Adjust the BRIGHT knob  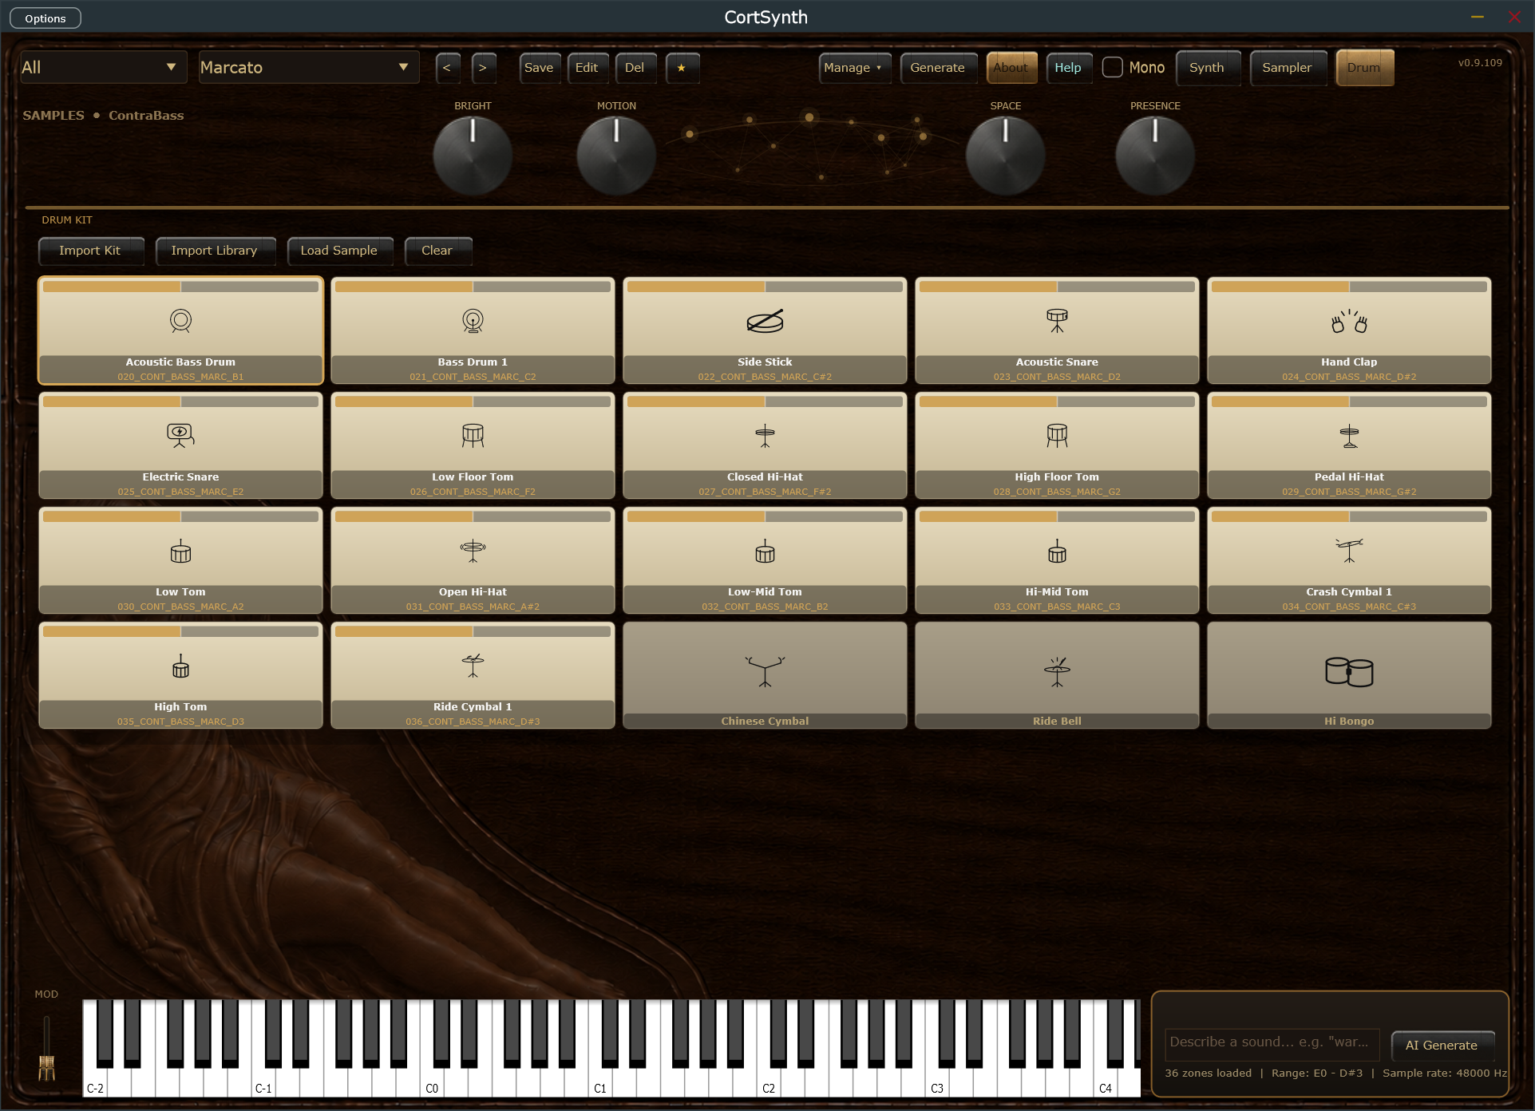[x=473, y=155]
